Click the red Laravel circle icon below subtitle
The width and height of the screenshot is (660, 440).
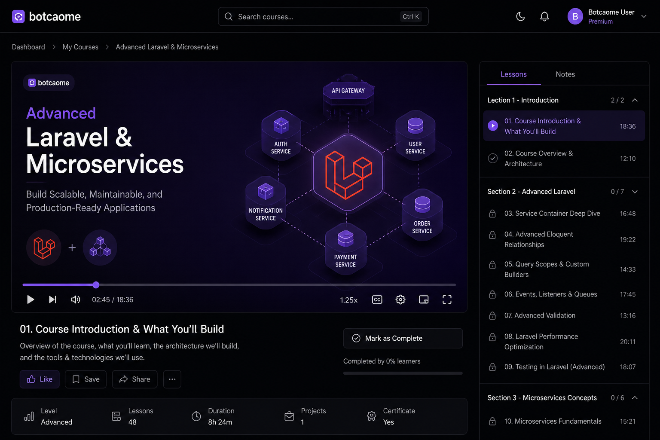[44, 247]
